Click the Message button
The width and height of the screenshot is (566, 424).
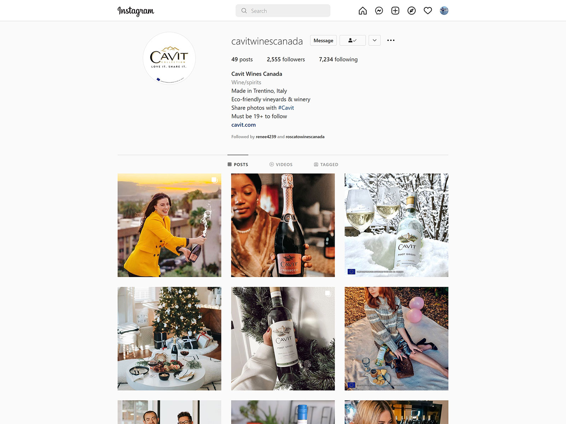[323, 40]
